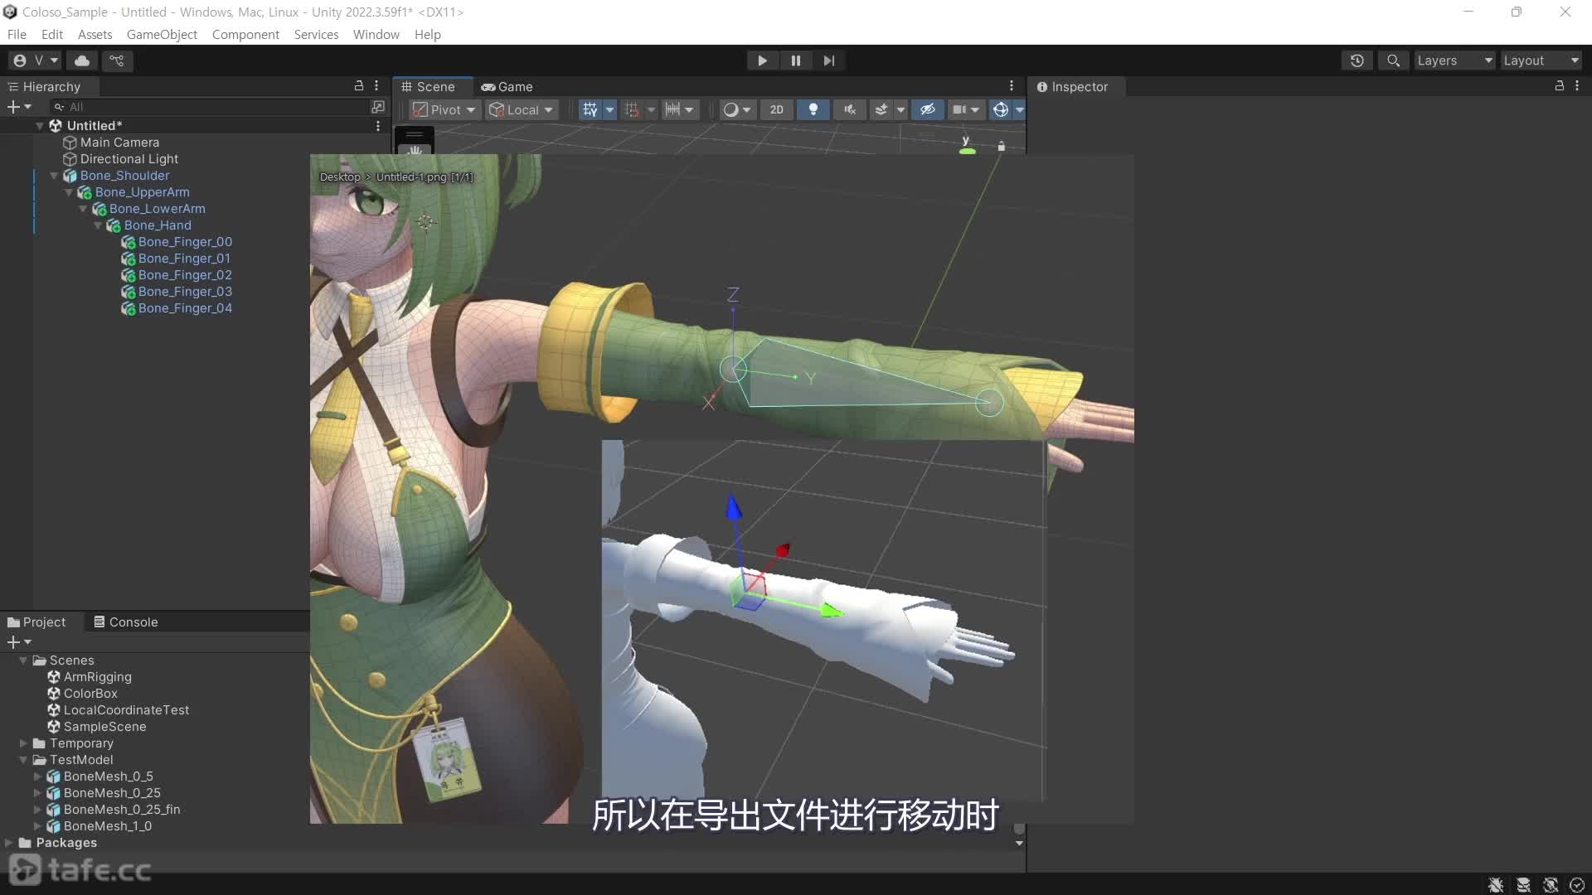
Task: Click the global search magnifier icon
Action: 1393,60
